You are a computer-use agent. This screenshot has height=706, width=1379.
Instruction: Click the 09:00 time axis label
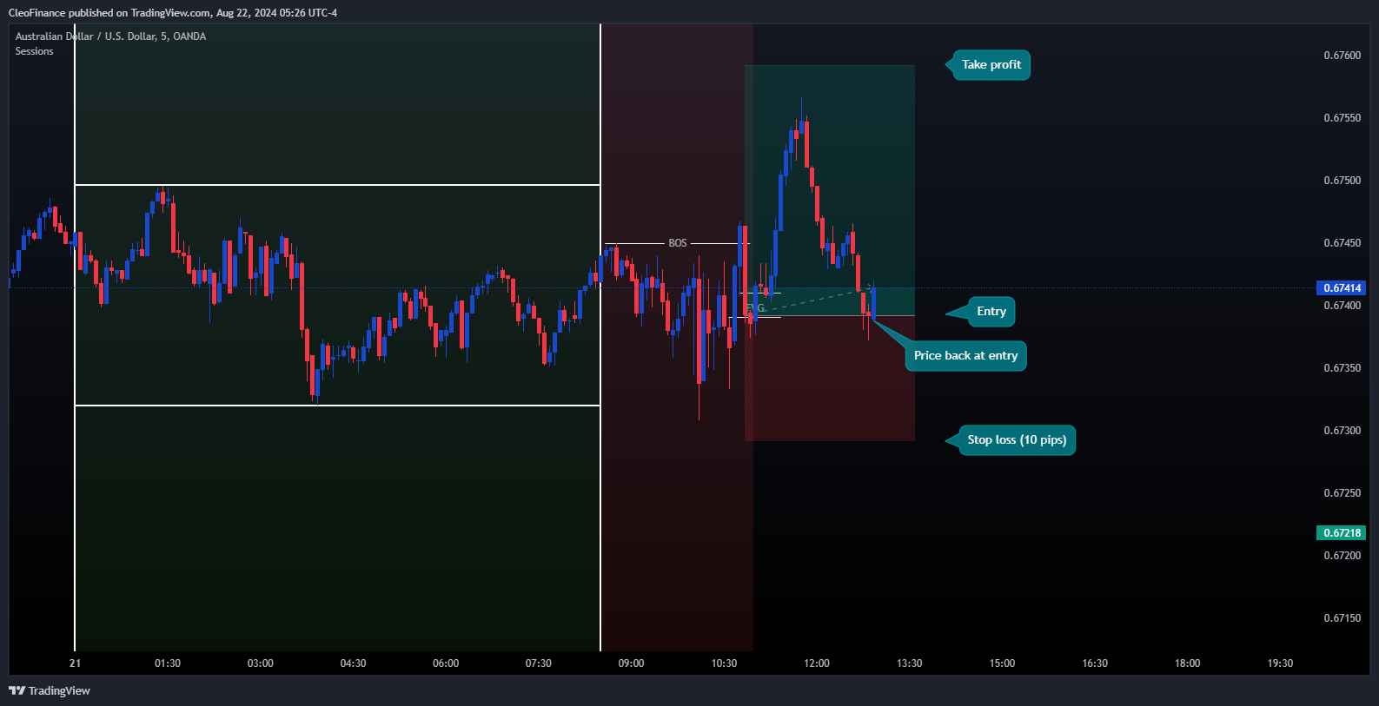[631, 663]
